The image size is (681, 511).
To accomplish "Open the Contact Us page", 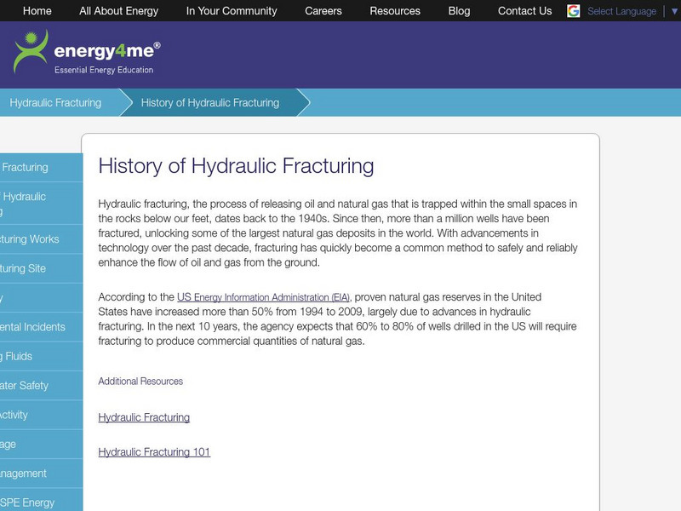I will [x=524, y=11].
